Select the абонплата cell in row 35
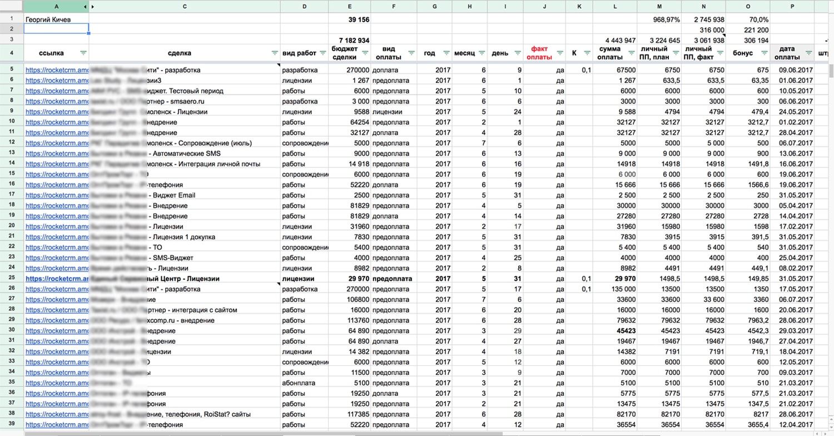834x436 pixels. tap(304, 383)
